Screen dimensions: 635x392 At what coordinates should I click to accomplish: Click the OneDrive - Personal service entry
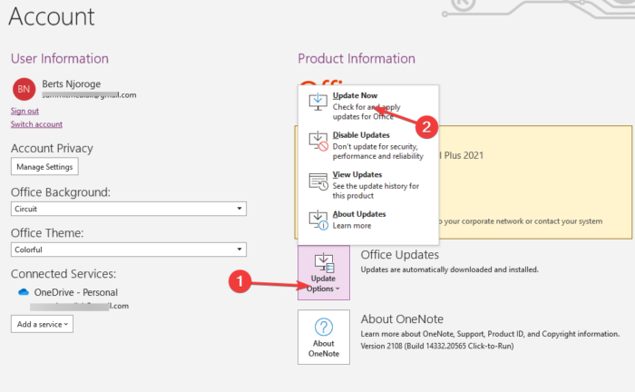point(75,292)
